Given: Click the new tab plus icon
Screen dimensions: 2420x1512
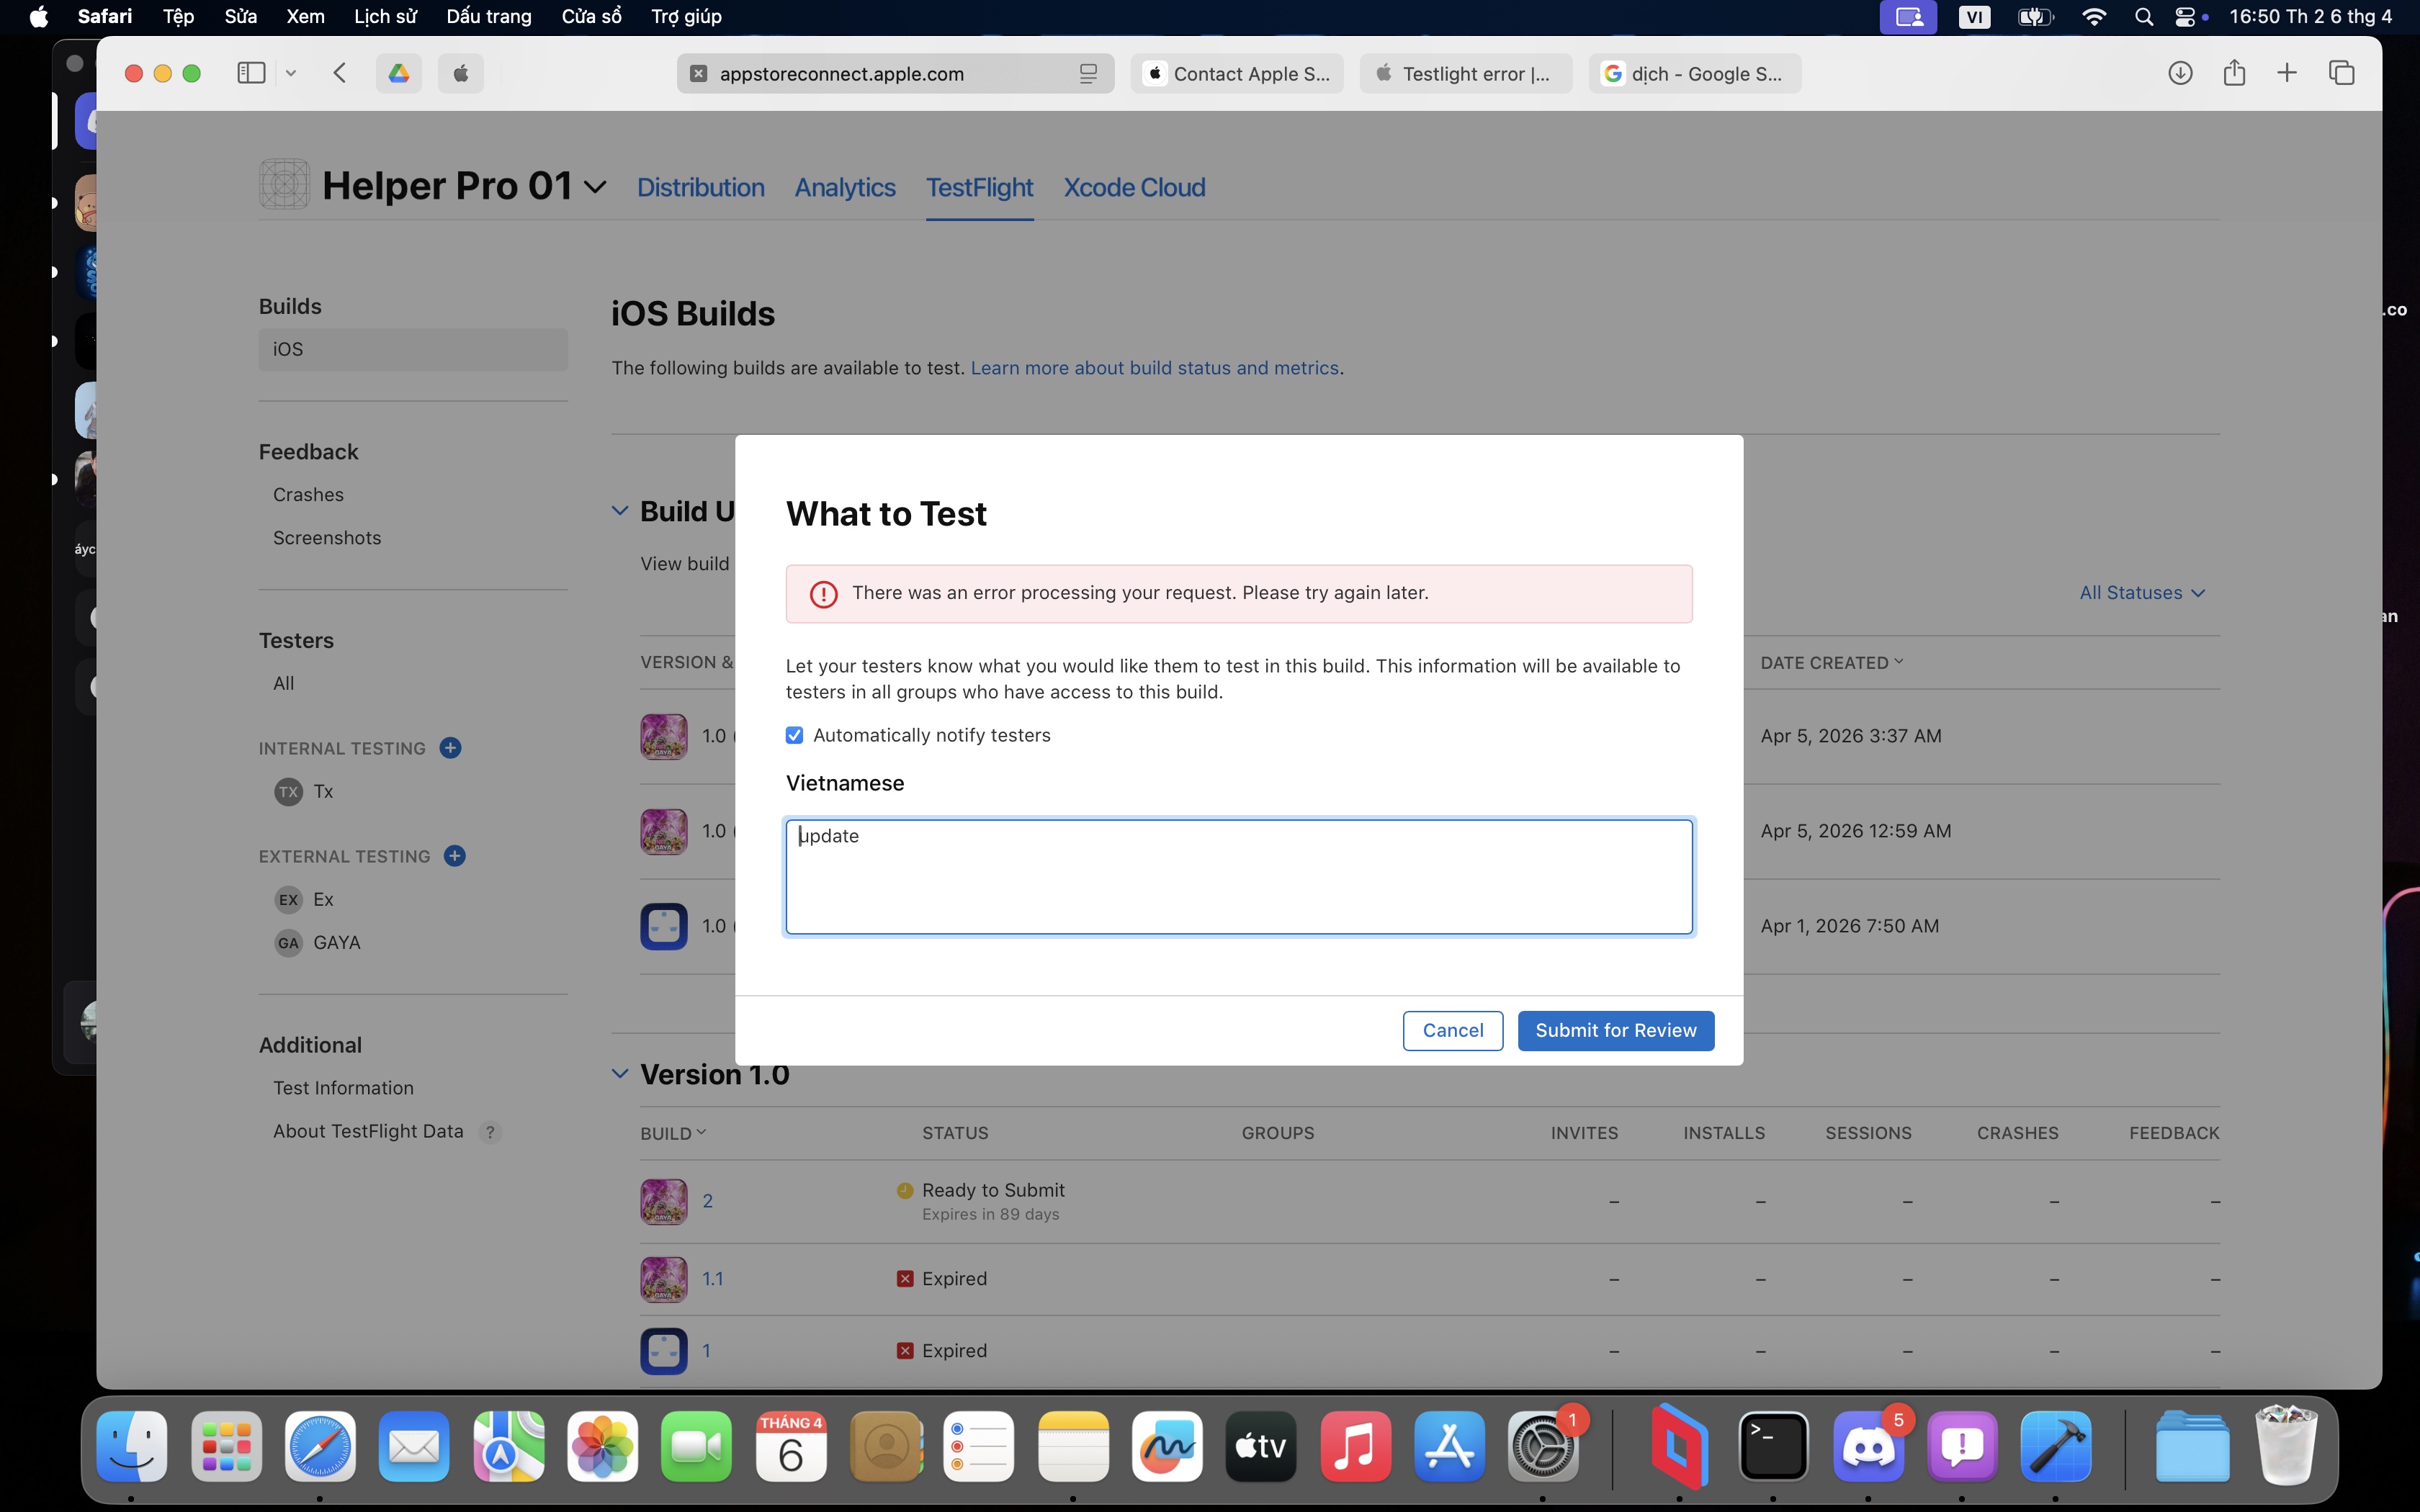Looking at the screenshot, I should 2287,73.
